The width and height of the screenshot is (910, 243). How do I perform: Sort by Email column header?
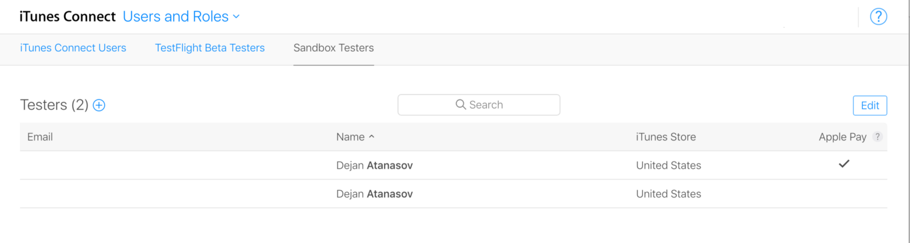coord(40,137)
